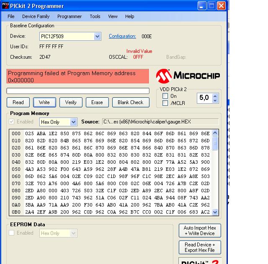Select memory cell 025 at address 000
Screen dimensions: 268x264
click(29, 133)
